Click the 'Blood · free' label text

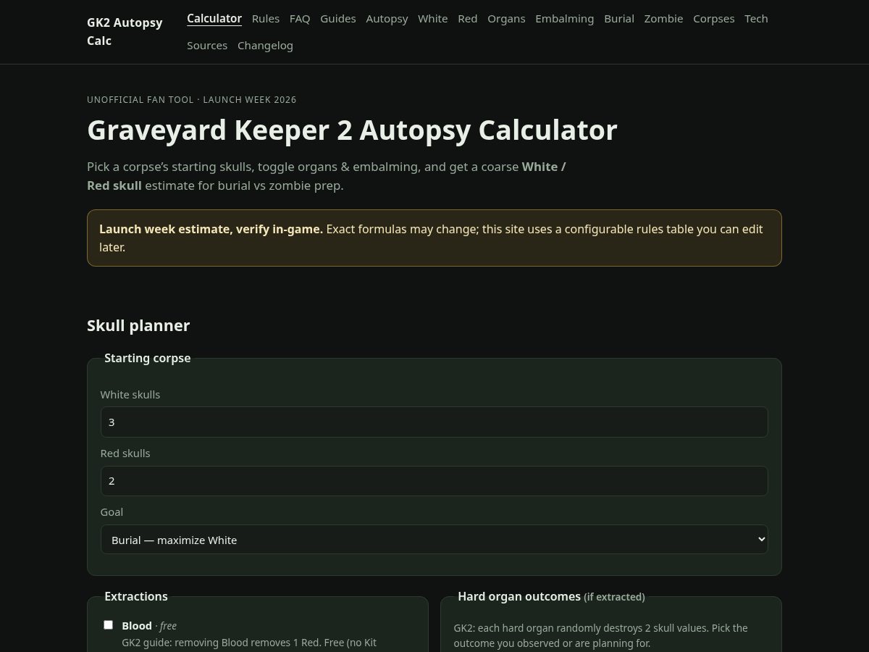[149, 626]
